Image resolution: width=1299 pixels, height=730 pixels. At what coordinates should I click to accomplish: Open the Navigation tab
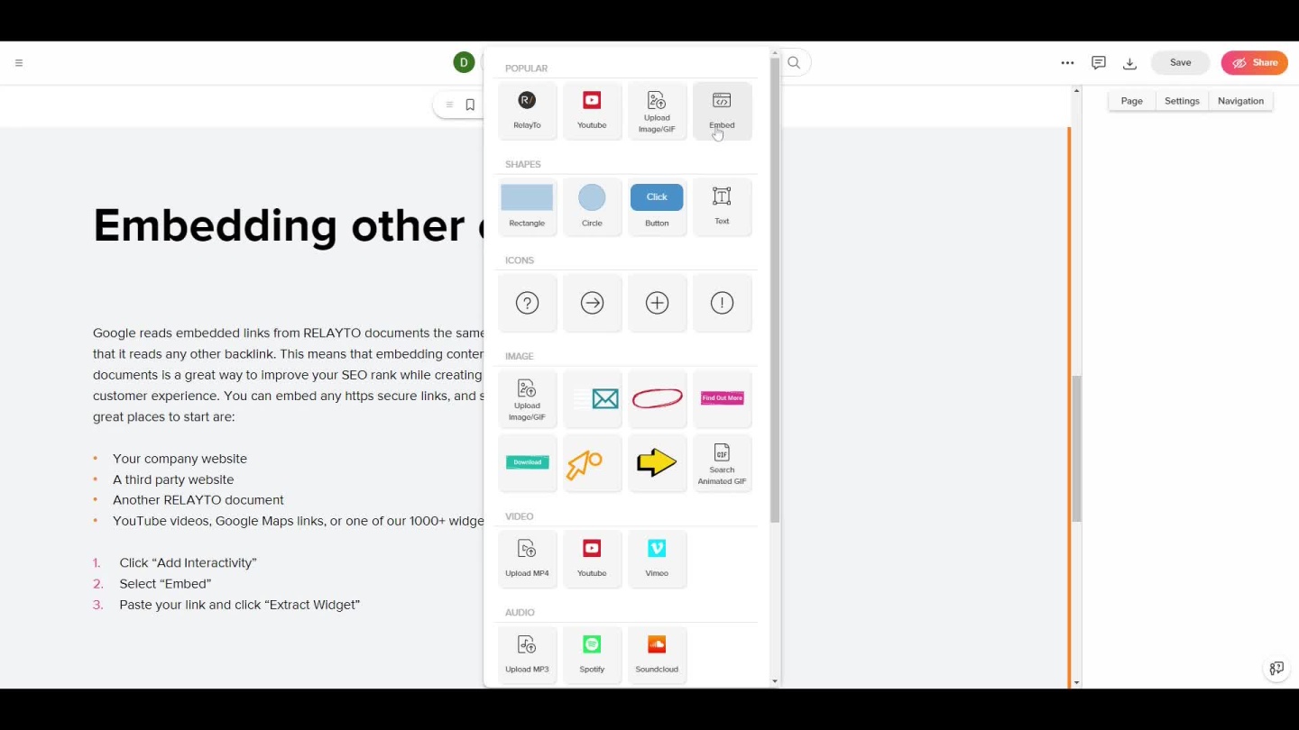tap(1240, 101)
